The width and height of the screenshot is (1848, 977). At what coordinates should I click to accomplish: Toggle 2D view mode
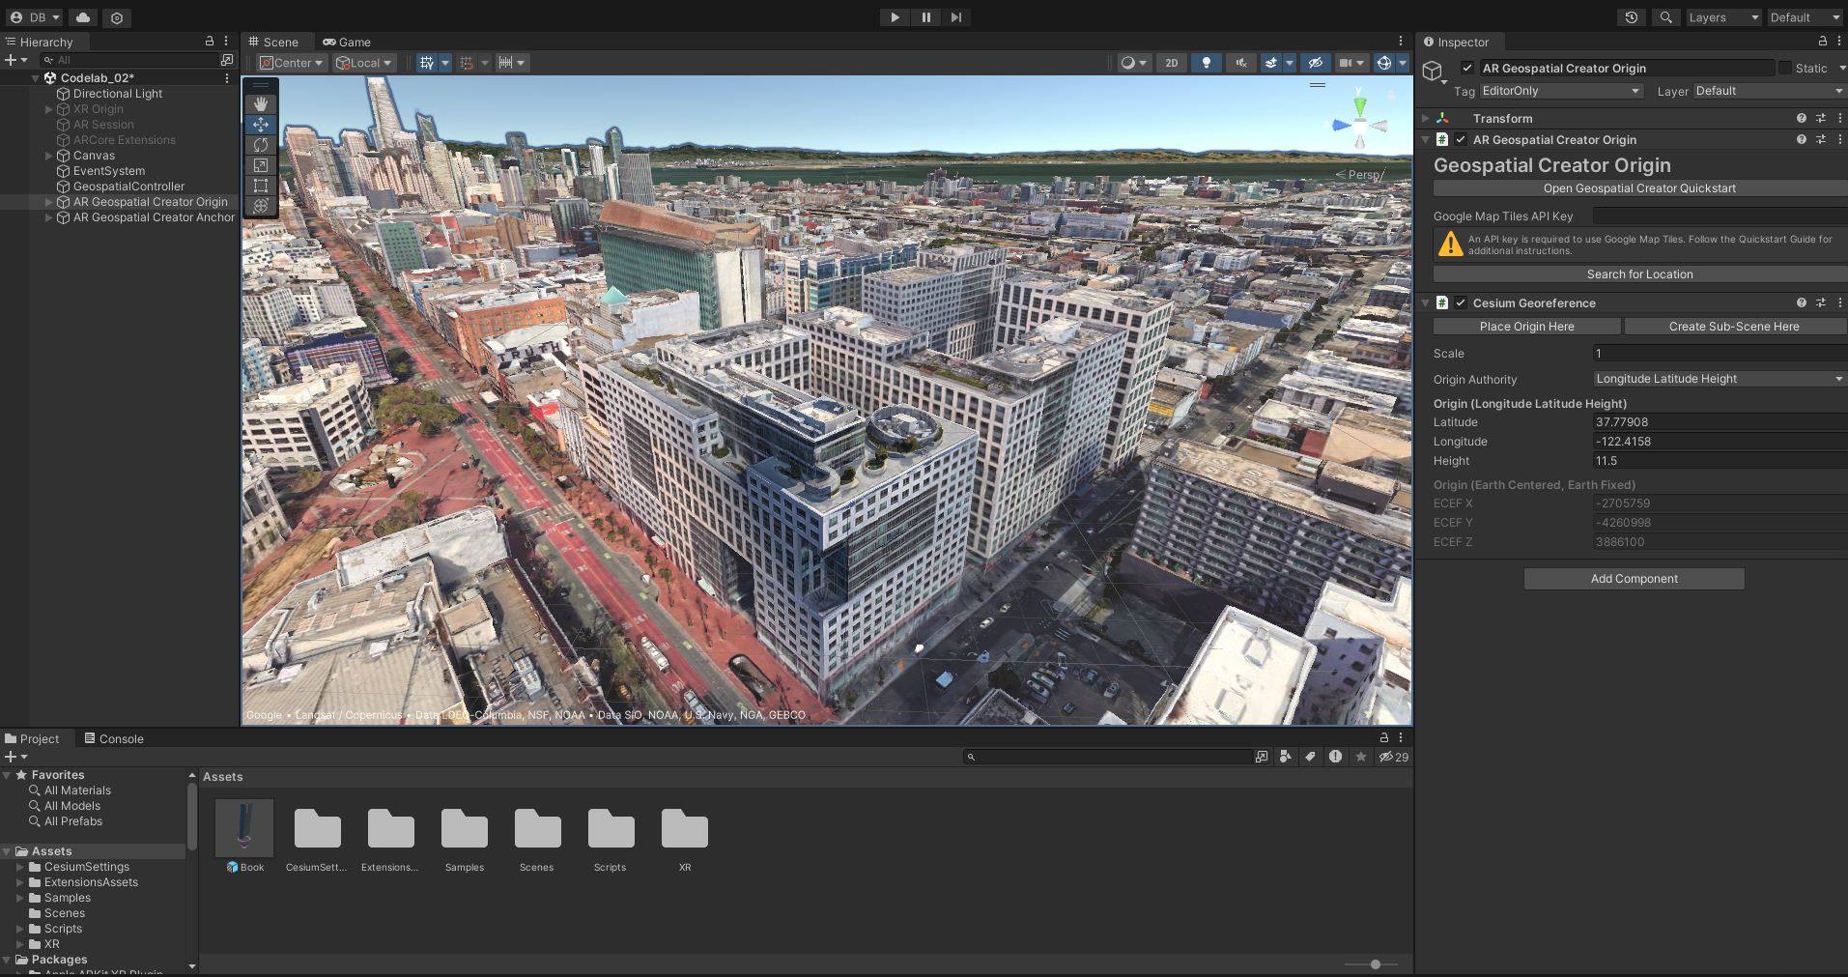1171,63
